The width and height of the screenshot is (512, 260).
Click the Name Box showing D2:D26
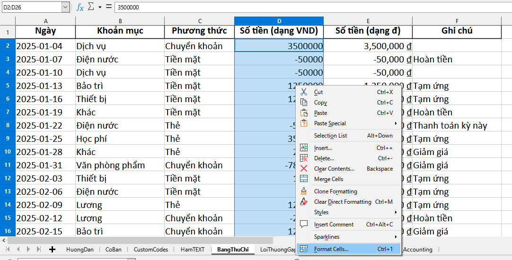pos(32,7)
